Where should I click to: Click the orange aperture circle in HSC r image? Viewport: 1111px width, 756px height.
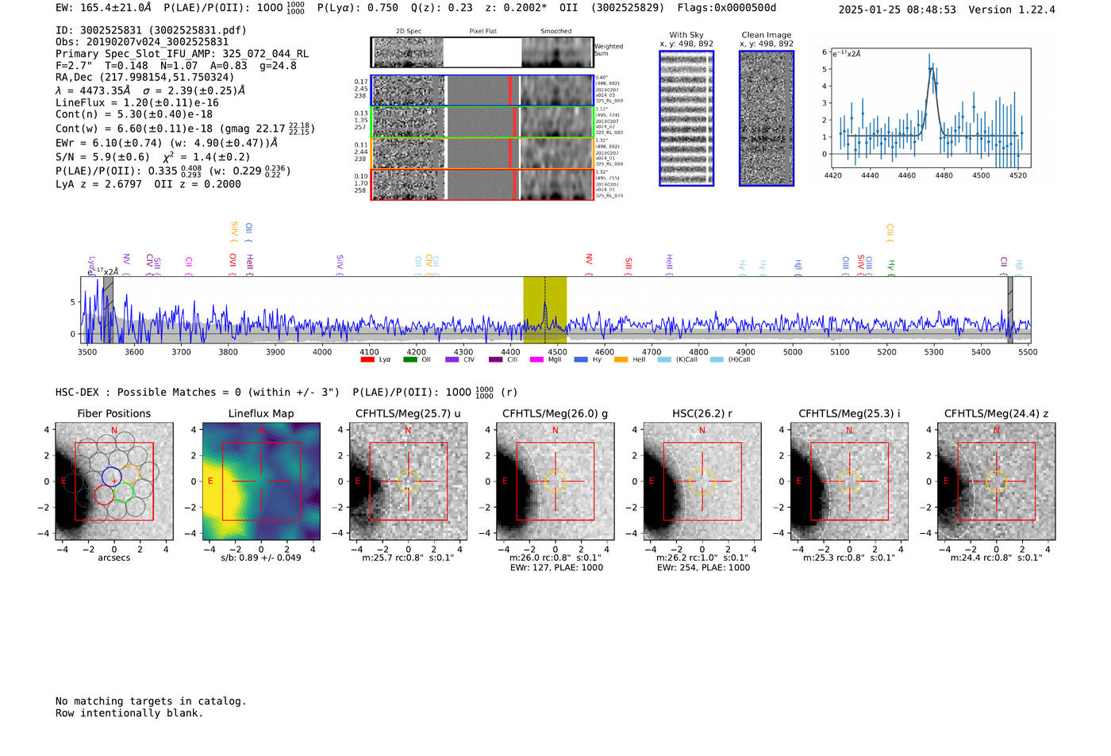[x=702, y=482]
